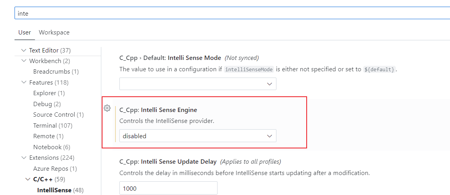Click the settings search box containing inte

[x=232, y=13]
